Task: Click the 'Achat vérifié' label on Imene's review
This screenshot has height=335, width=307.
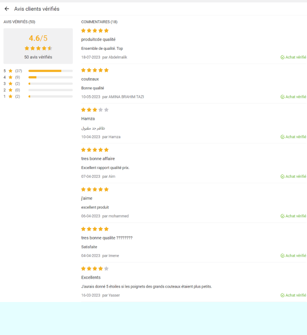Action: pos(295,256)
